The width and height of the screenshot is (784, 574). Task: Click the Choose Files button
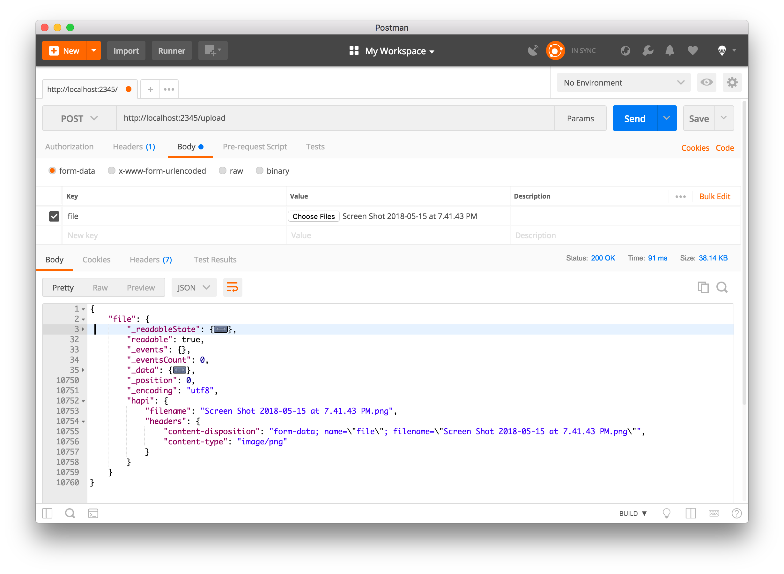314,216
